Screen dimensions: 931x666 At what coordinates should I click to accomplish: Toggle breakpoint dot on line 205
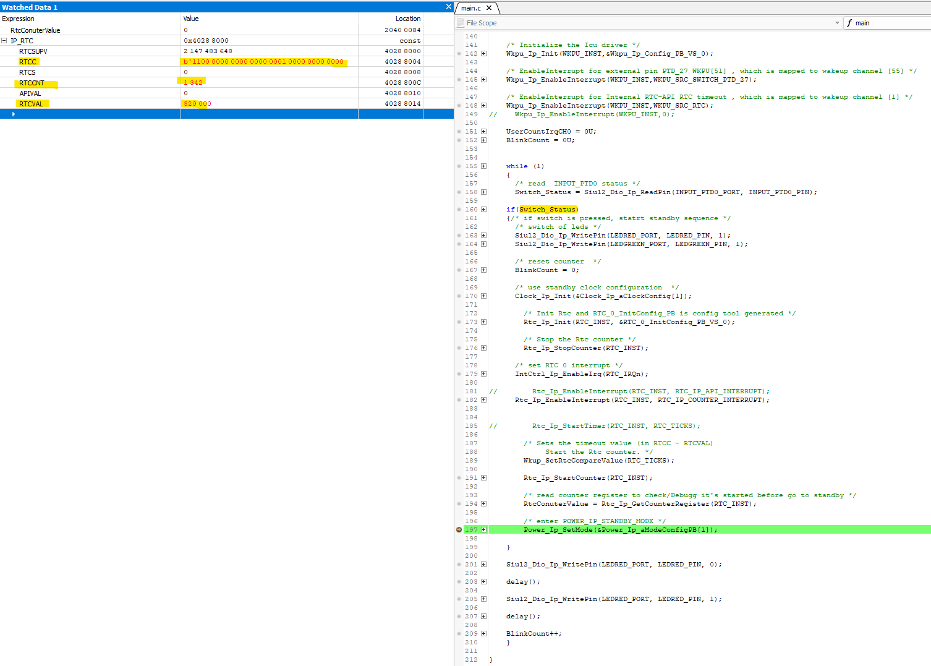(459, 599)
